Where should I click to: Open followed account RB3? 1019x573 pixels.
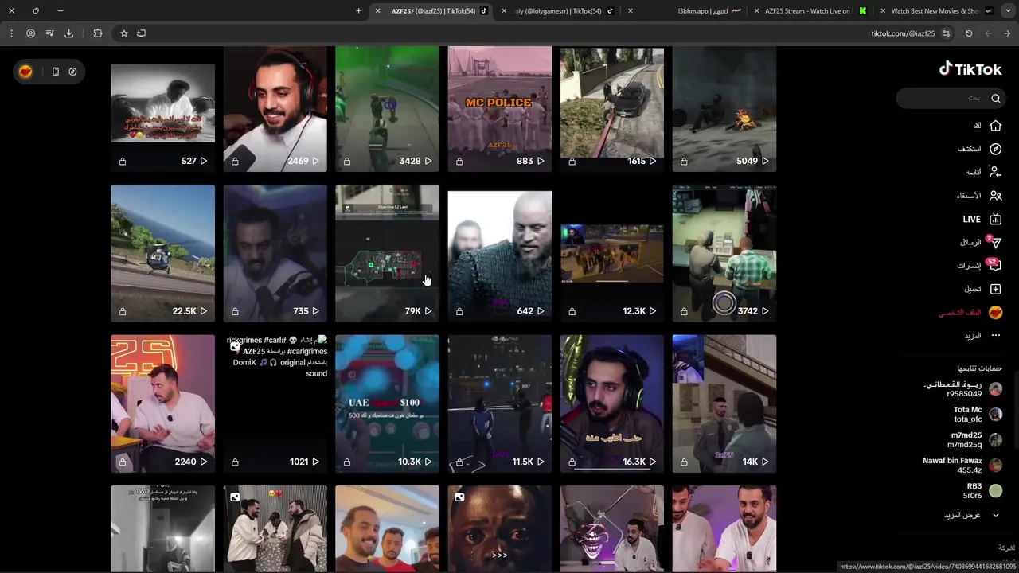(982, 491)
